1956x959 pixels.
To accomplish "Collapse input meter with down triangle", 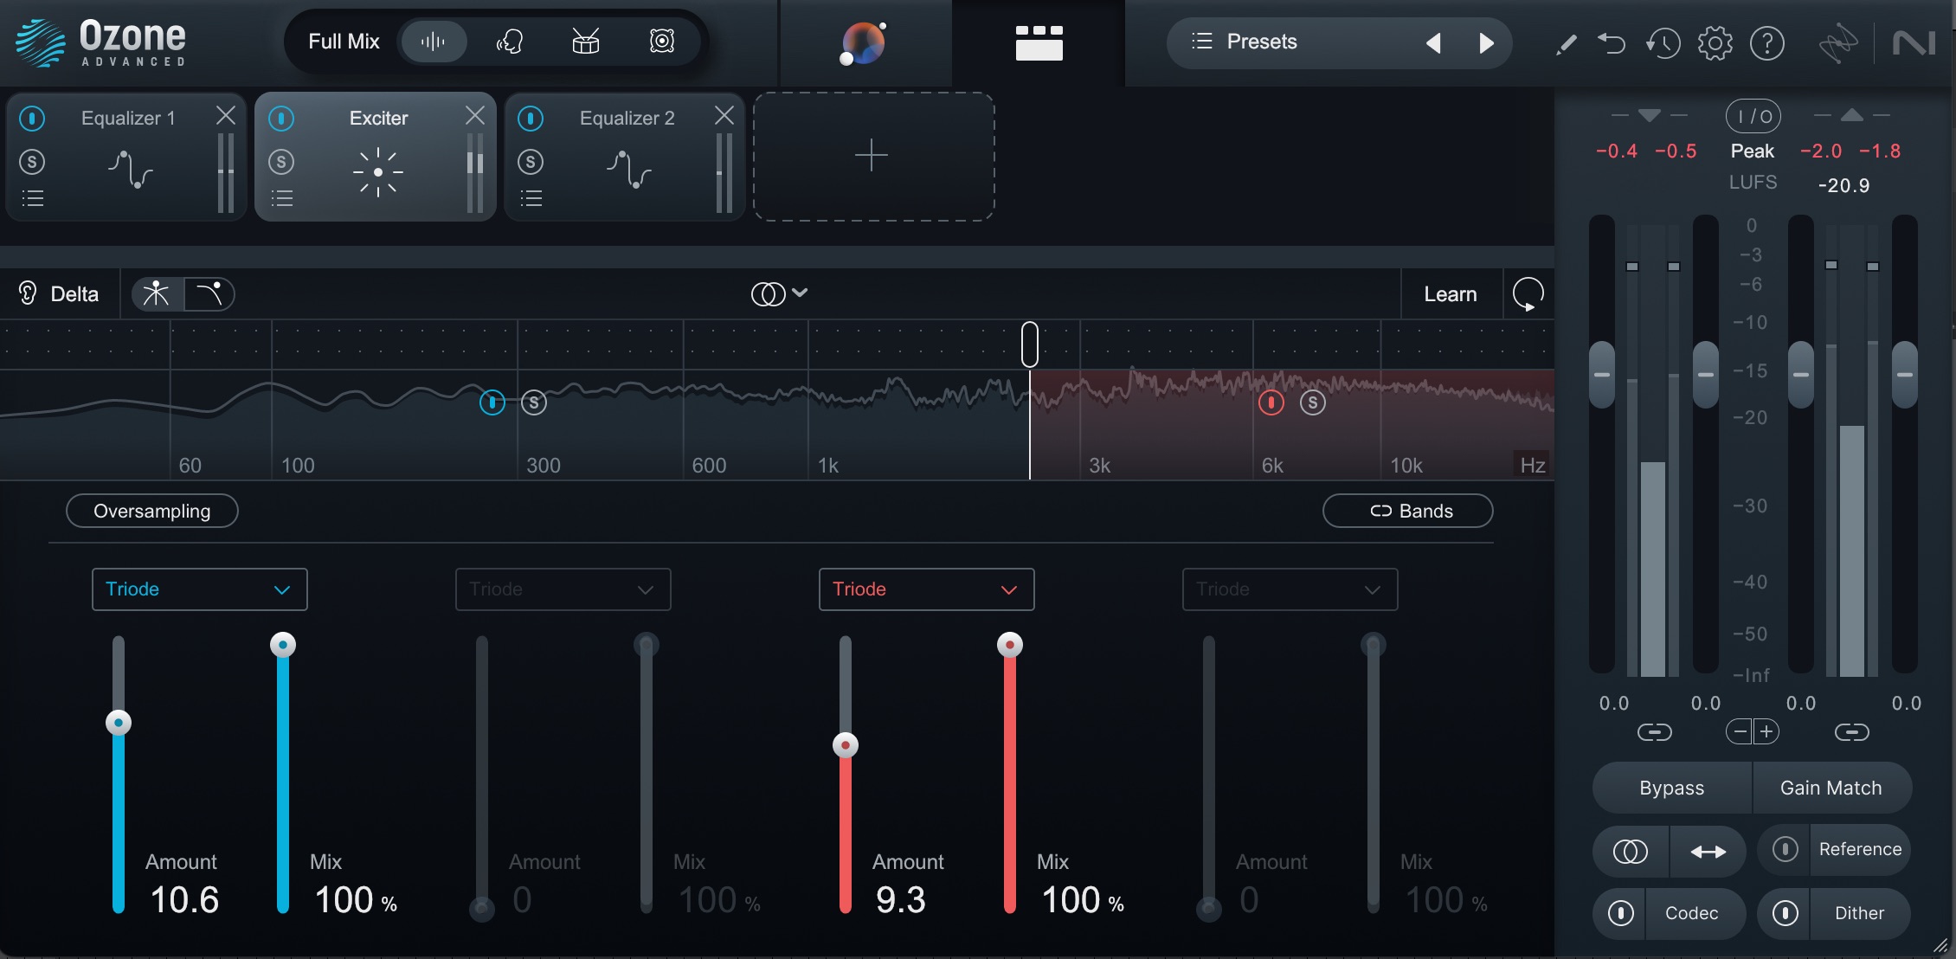I will click(x=1650, y=115).
